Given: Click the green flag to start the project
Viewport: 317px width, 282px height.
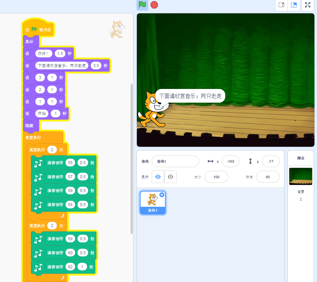Looking at the screenshot, I should pyautogui.click(x=142, y=5).
